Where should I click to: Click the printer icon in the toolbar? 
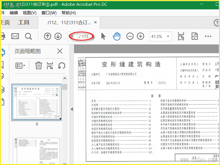(3, 37)
